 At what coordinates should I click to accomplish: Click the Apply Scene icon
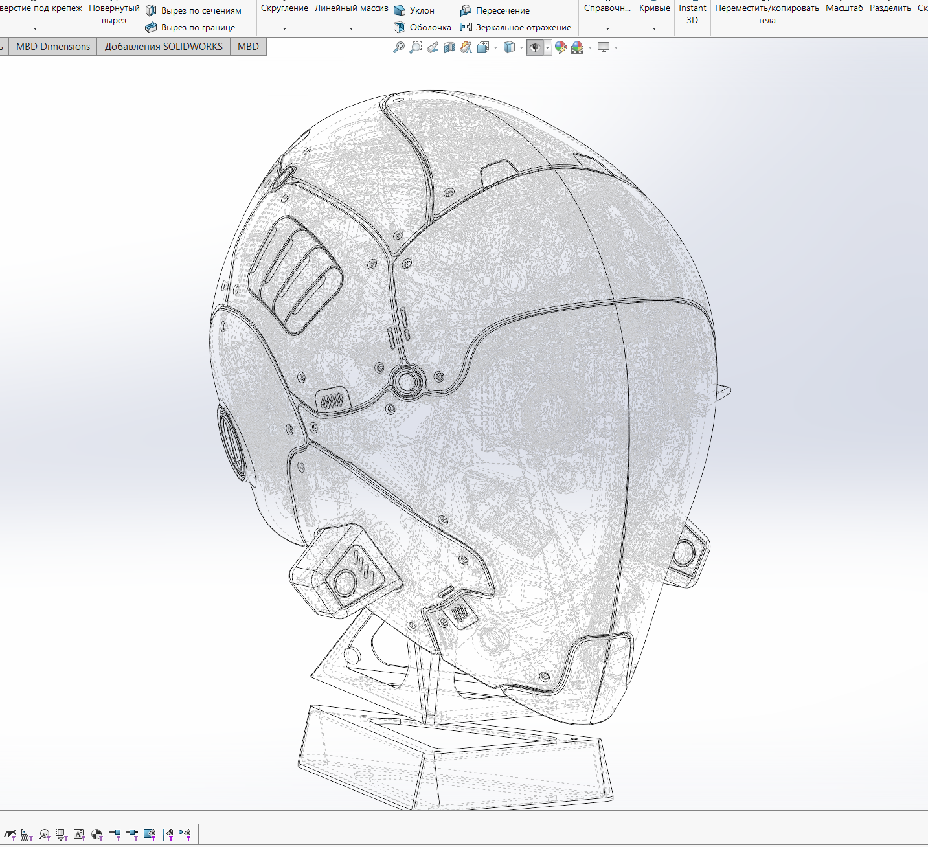tap(578, 47)
